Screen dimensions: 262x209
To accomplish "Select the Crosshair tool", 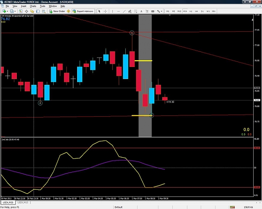I will coord(105,11).
